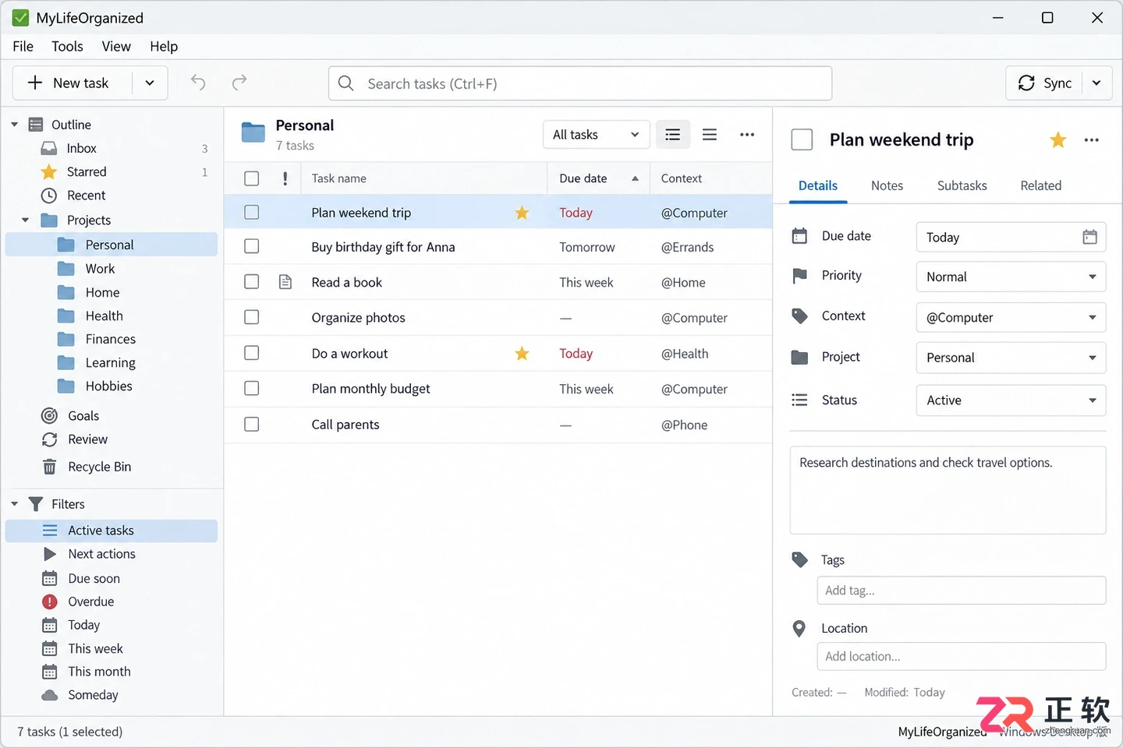Image resolution: width=1123 pixels, height=748 pixels.
Task: Click the note icon on Read a book
Action: pos(285,282)
